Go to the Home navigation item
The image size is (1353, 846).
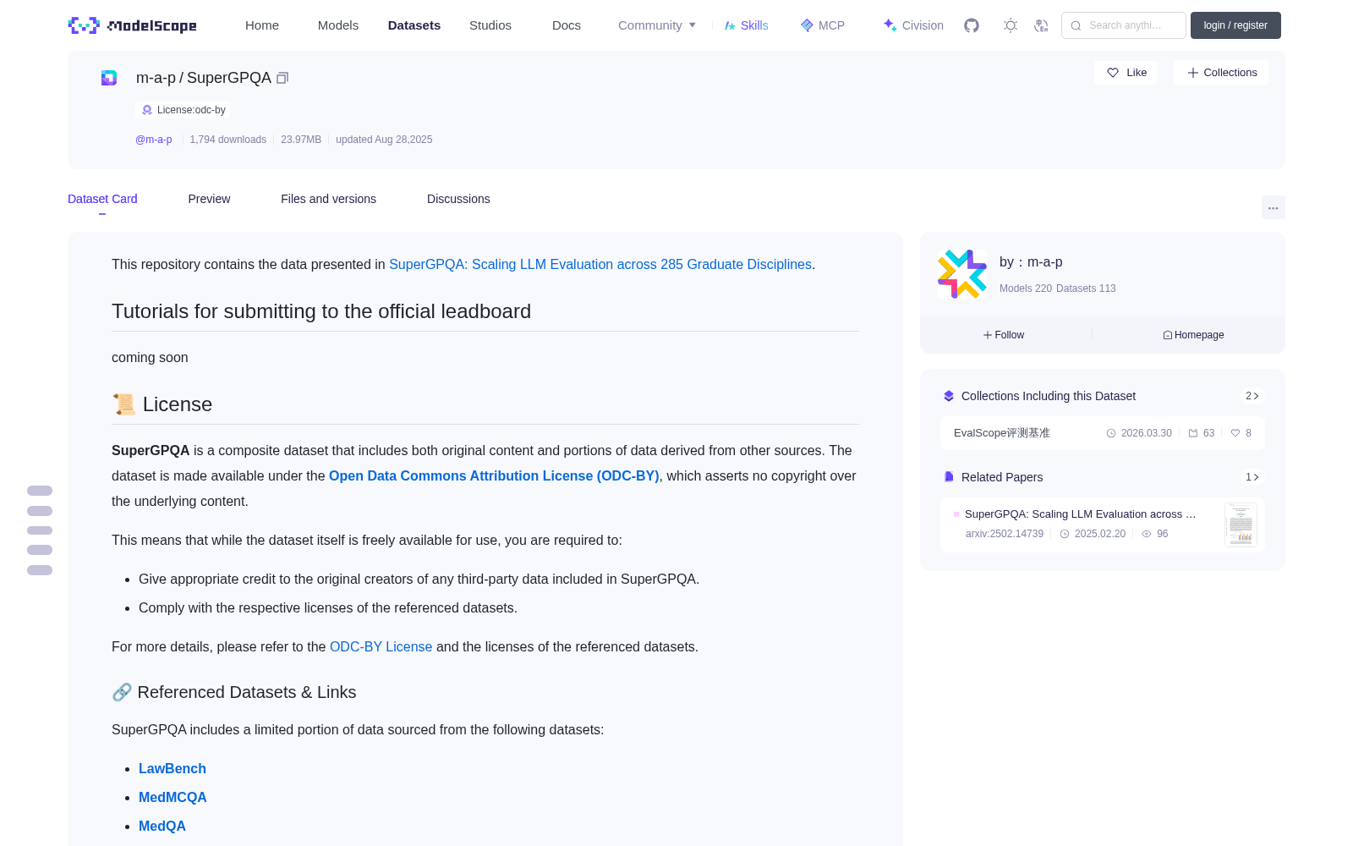point(262,25)
